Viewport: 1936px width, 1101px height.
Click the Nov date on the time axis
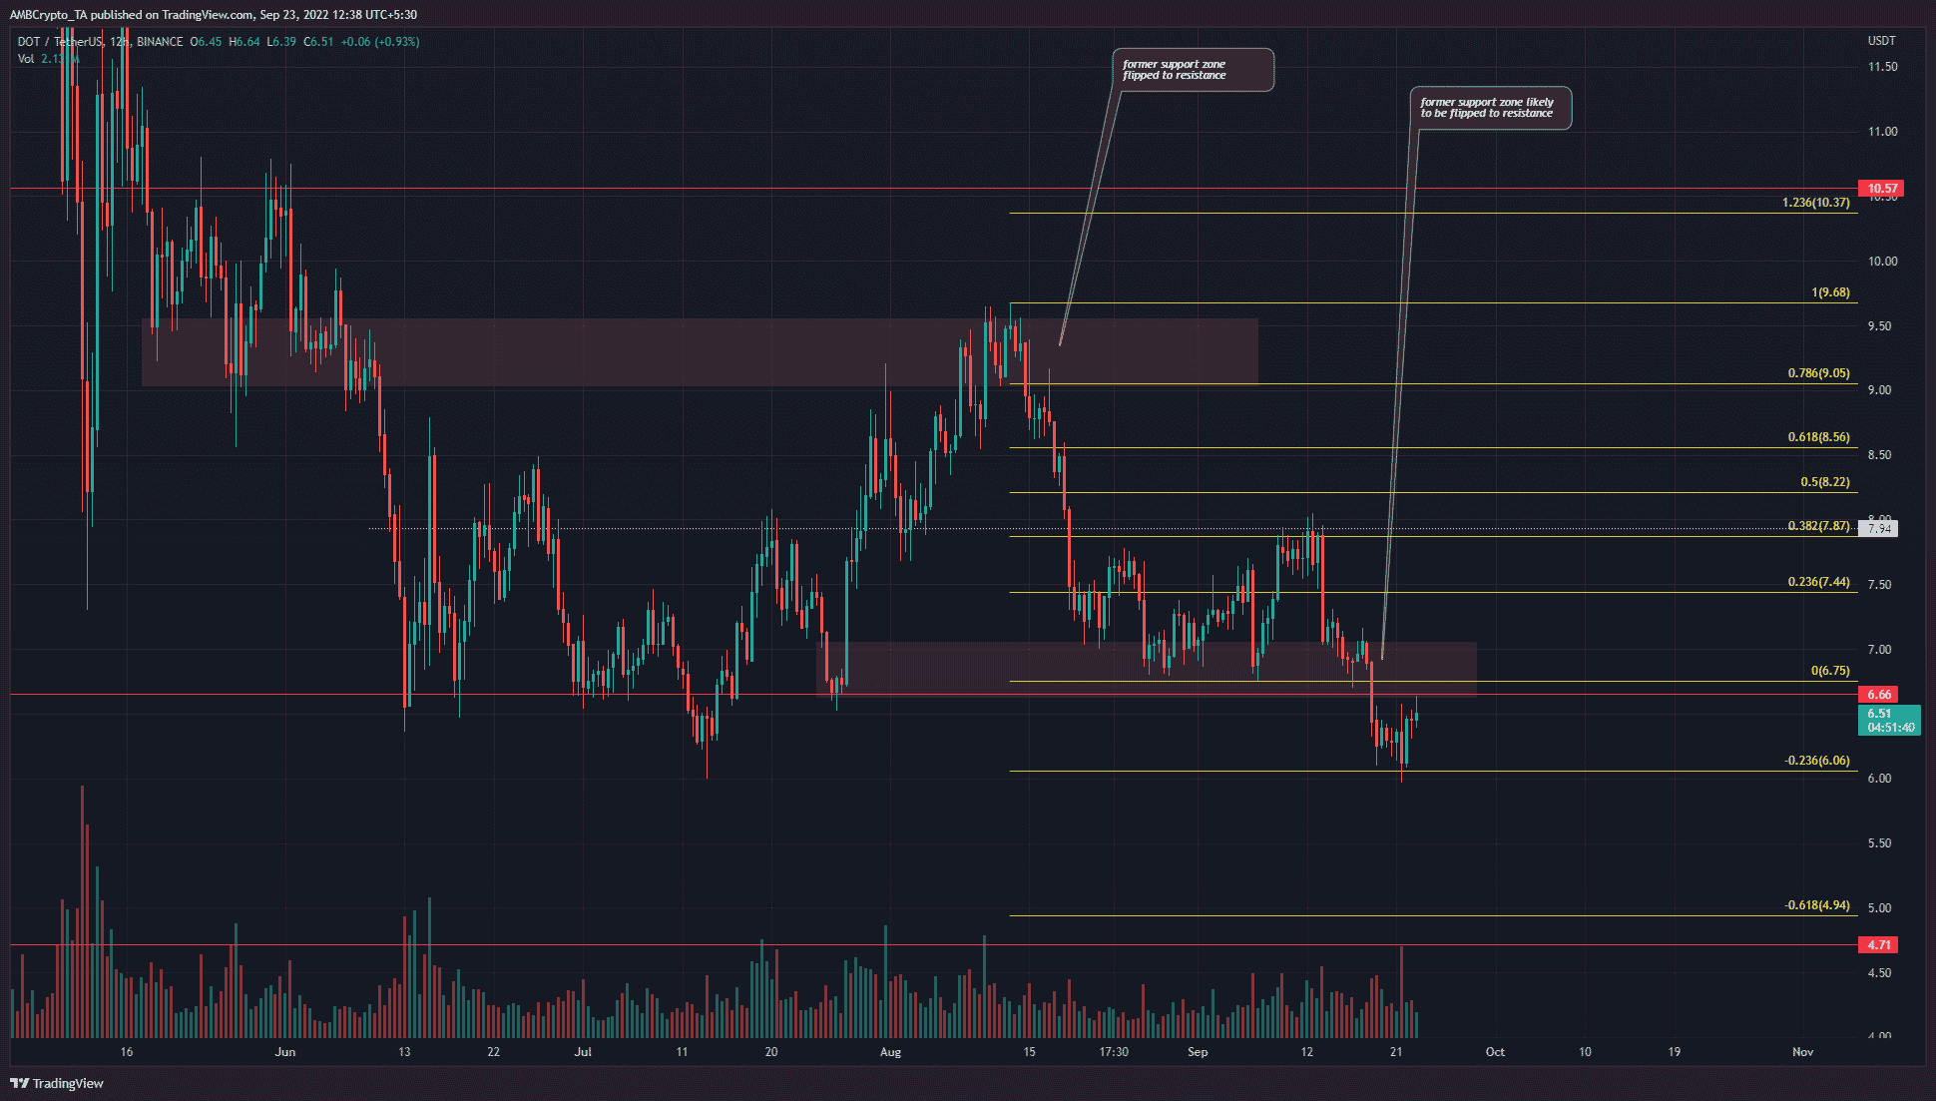coord(1802,1052)
